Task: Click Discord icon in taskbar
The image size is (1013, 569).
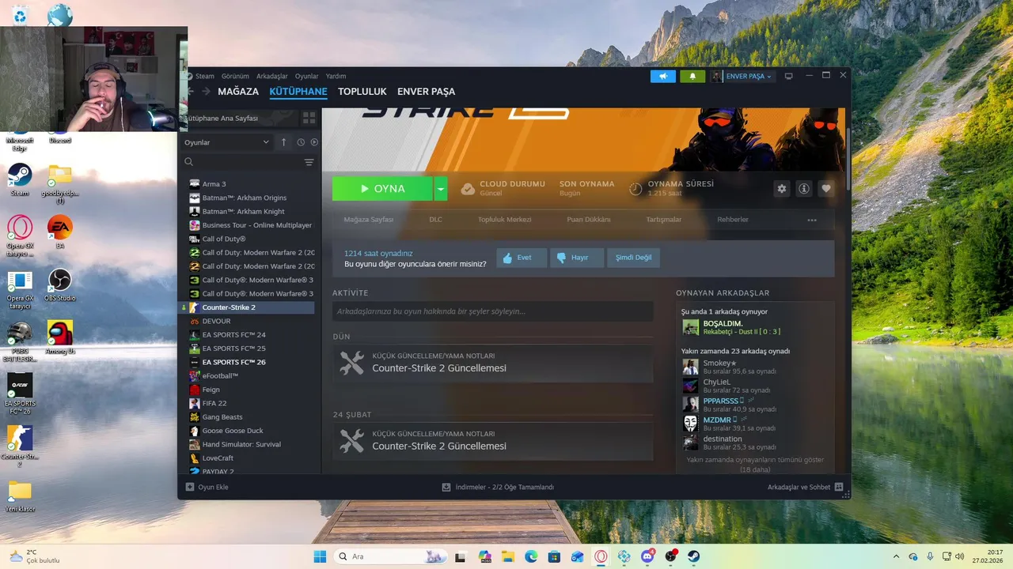Action: click(x=647, y=556)
